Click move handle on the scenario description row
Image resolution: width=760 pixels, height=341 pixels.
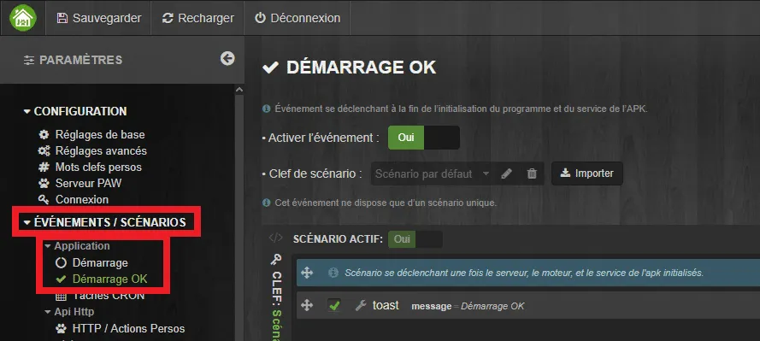tap(307, 273)
